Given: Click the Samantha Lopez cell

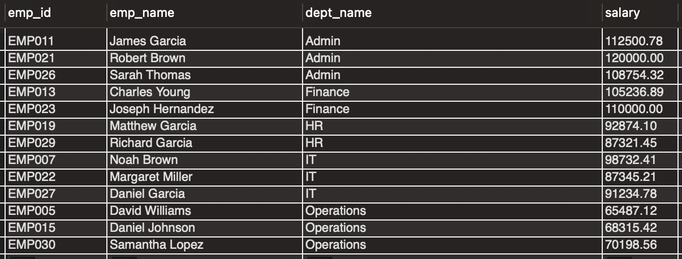Looking at the screenshot, I should (x=156, y=245).
